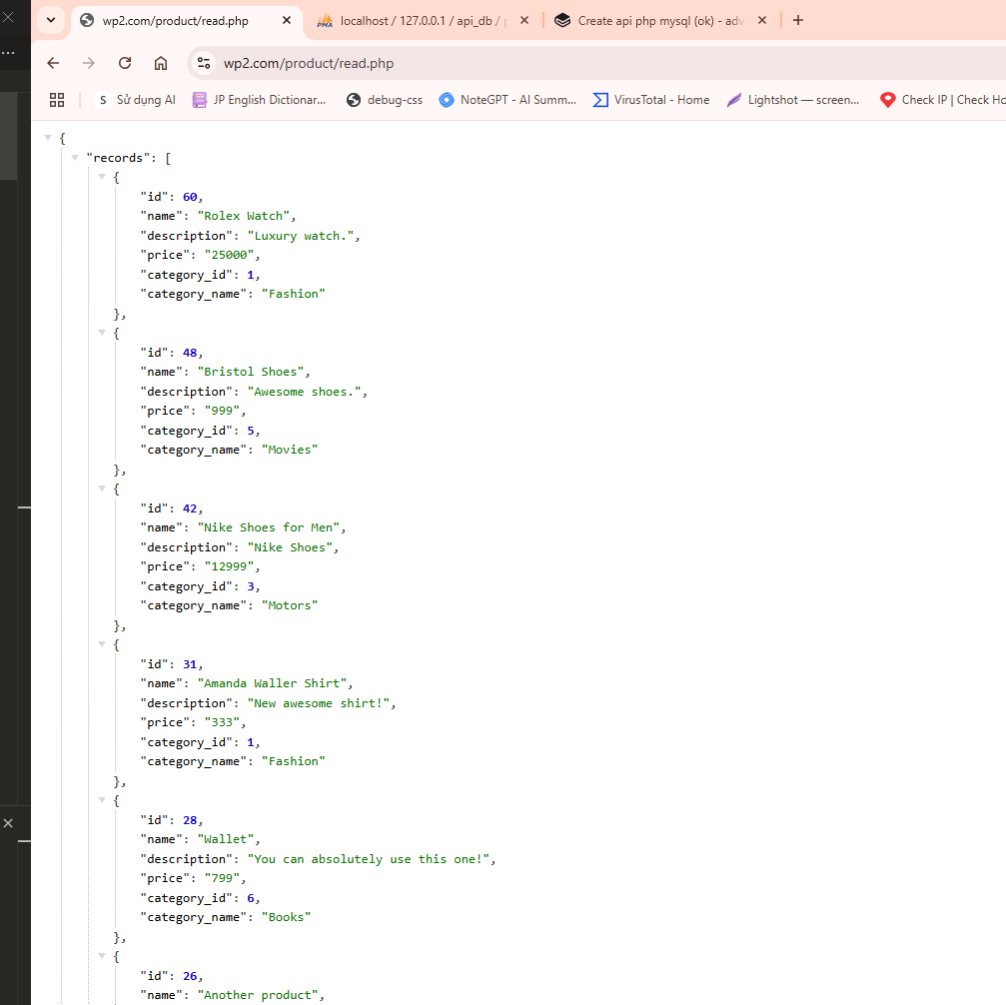Click the browser back arrow button
The image size is (1006, 1005).
click(x=53, y=63)
